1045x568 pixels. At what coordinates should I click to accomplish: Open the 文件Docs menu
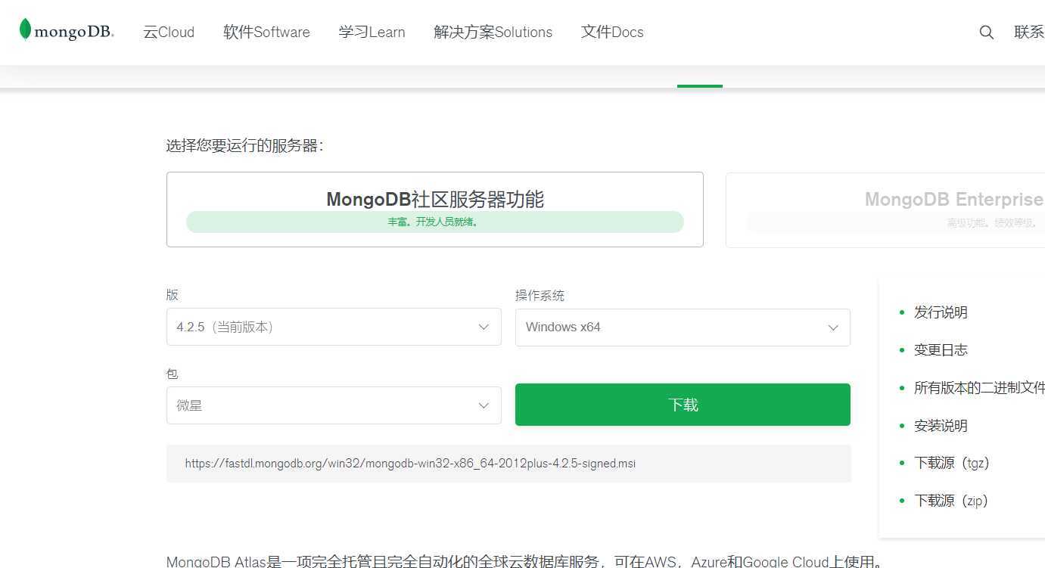(612, 33)
